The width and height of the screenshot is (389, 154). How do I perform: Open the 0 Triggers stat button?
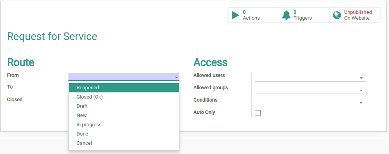point(304,15)
